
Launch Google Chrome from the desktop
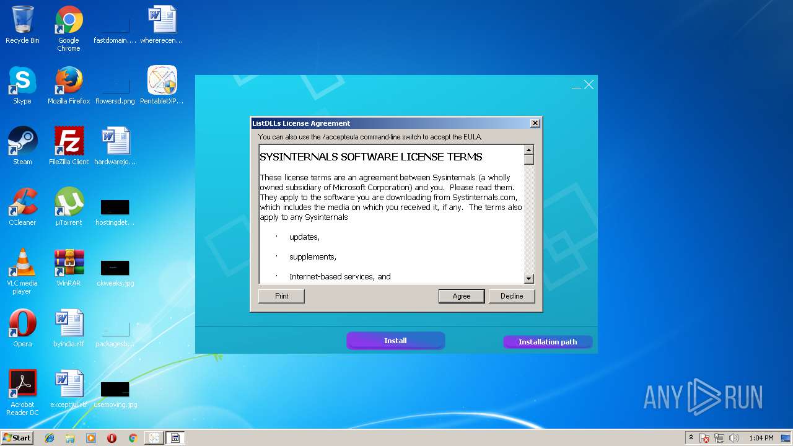pos(69,28)
